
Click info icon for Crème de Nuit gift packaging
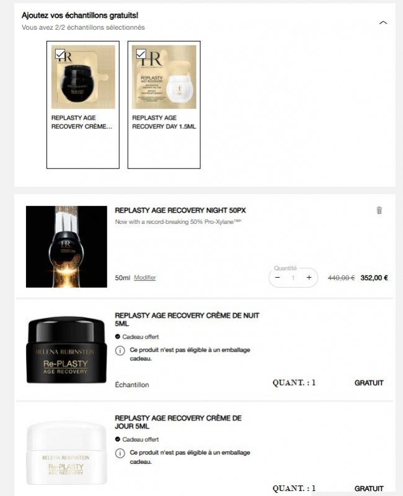click(120, 350)
